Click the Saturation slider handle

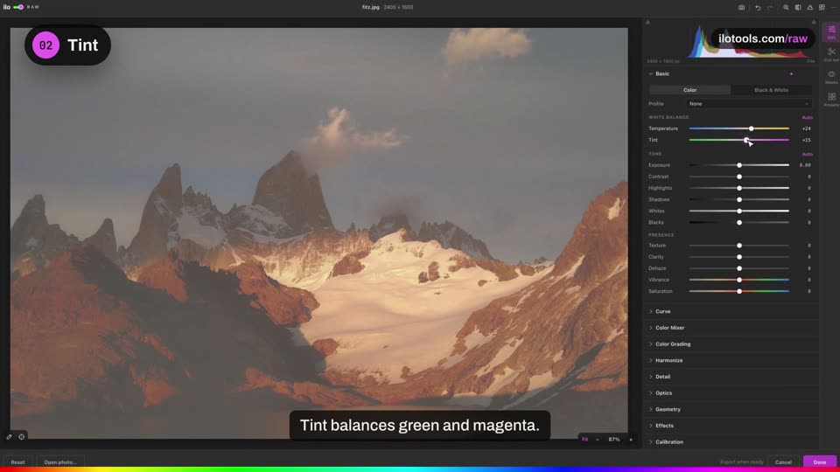point(739,292)
